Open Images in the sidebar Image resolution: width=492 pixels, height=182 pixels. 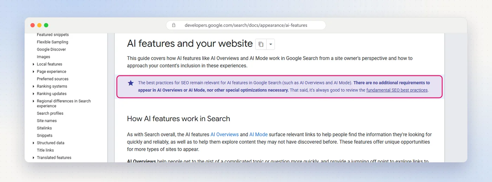point(44,57)
